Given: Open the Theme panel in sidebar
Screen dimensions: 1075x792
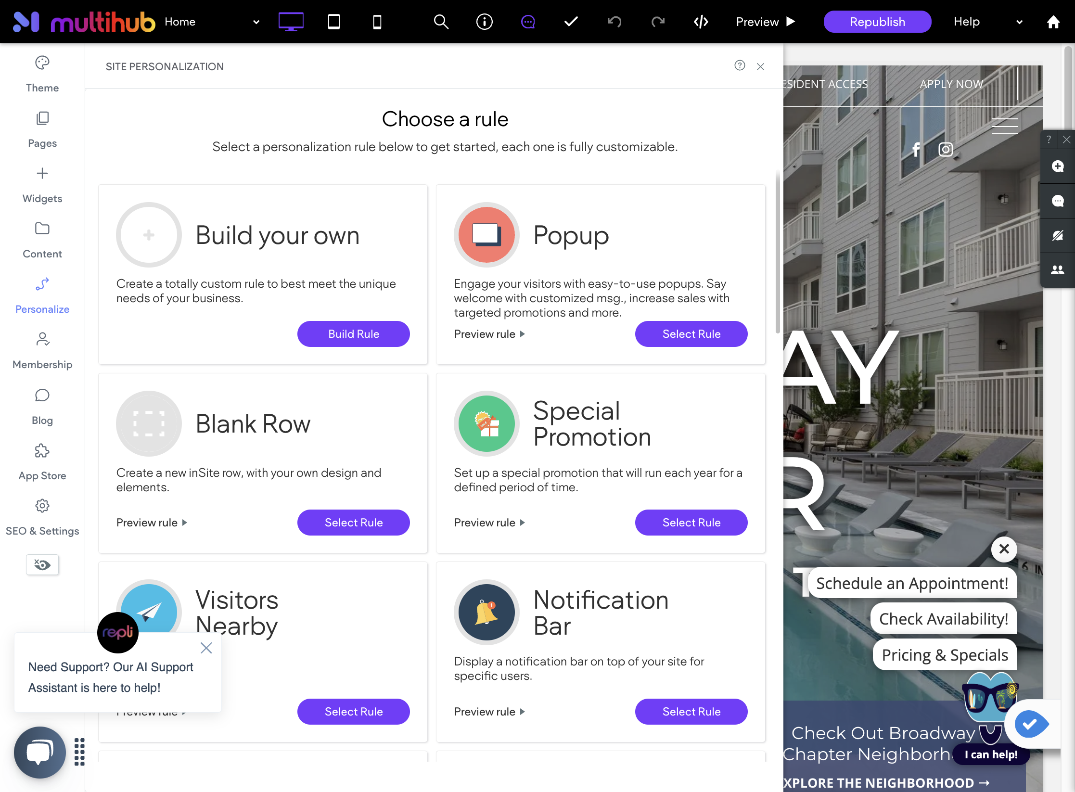Looking at the screenshot, I should [42, 74].
